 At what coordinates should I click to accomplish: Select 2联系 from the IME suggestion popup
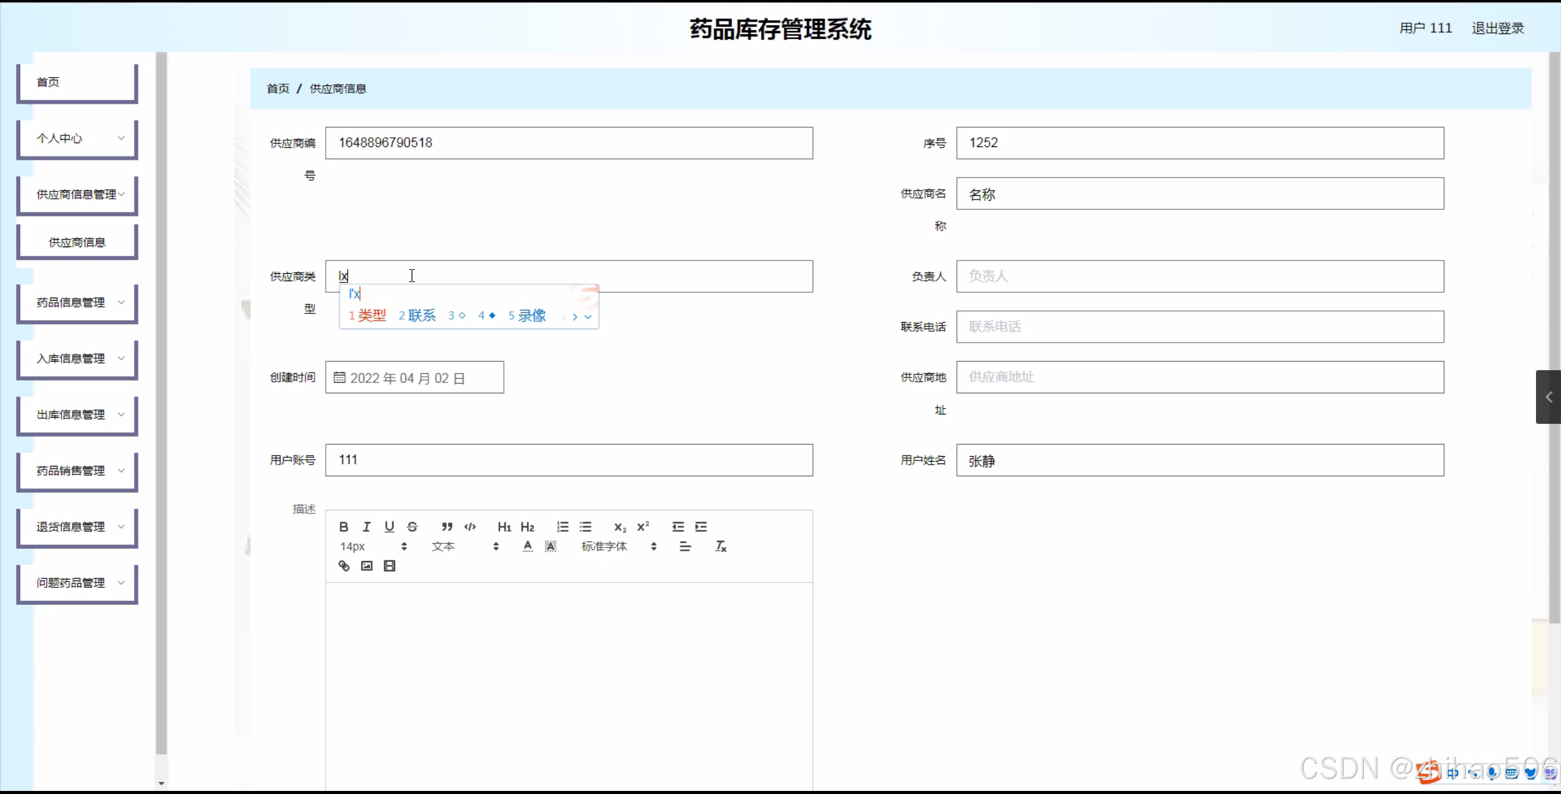click(x=417, y=315)
